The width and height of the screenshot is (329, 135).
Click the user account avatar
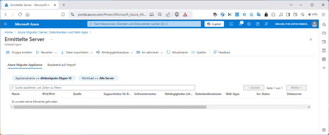[x=314, y=24]
